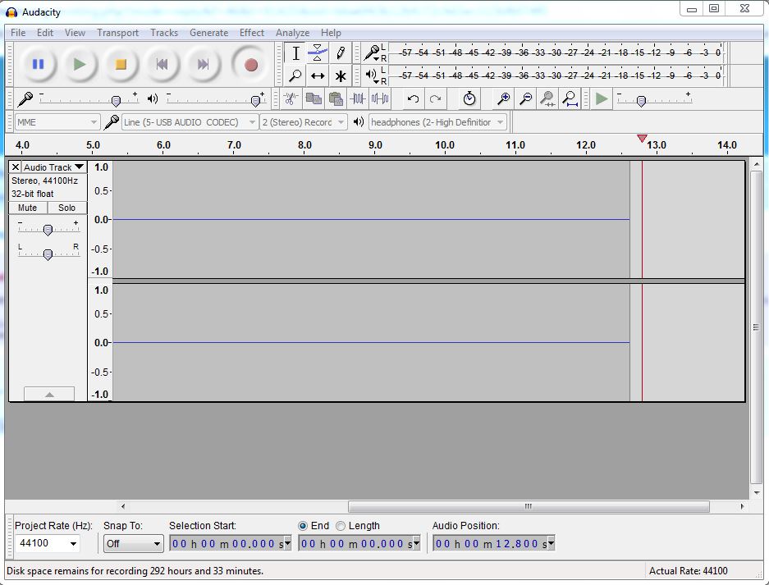
Task: Pick the Draw tool pencil
Action: coord(341,53)
